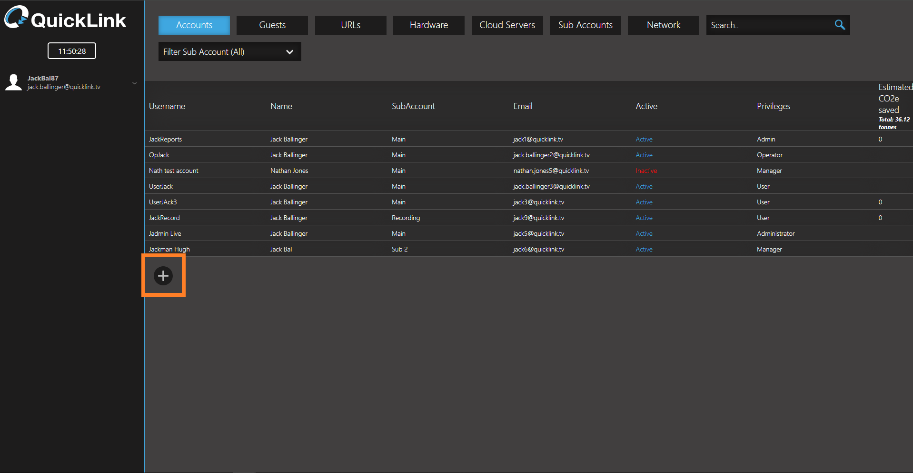Open the Filter Sub Account dropdown
This screenshot has height=473, width=913.
click(229, 52)
